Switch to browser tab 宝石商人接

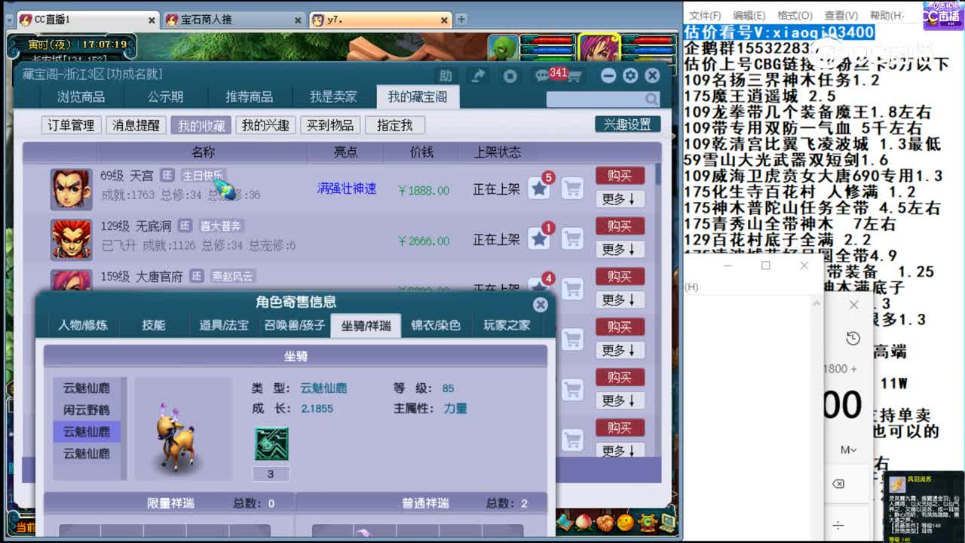coord(234,20)
